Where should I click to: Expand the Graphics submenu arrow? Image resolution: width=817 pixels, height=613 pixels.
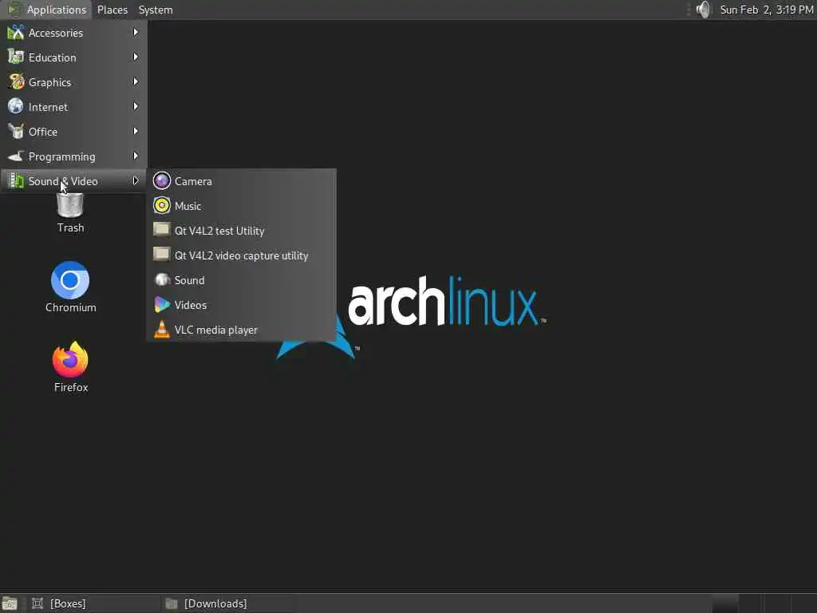(x=136, y=82)
